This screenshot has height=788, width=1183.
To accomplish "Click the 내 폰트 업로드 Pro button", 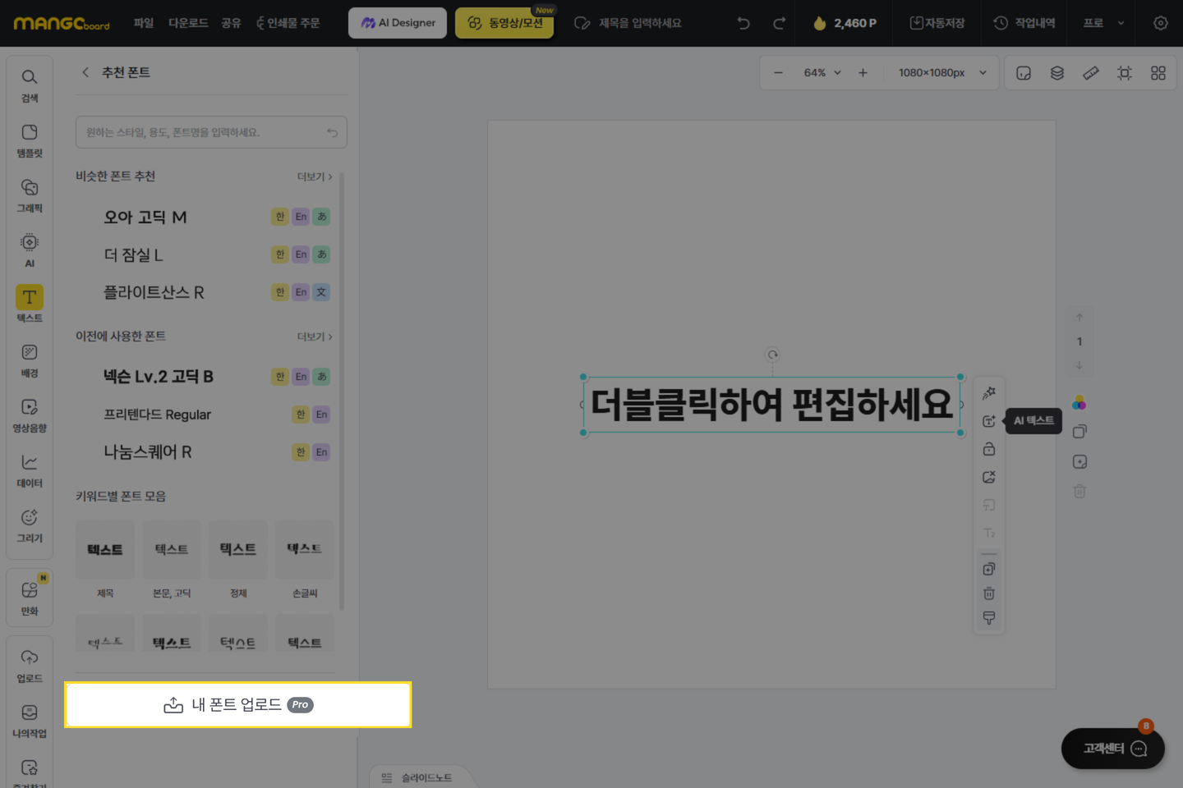I will click(x=238, y=704).
